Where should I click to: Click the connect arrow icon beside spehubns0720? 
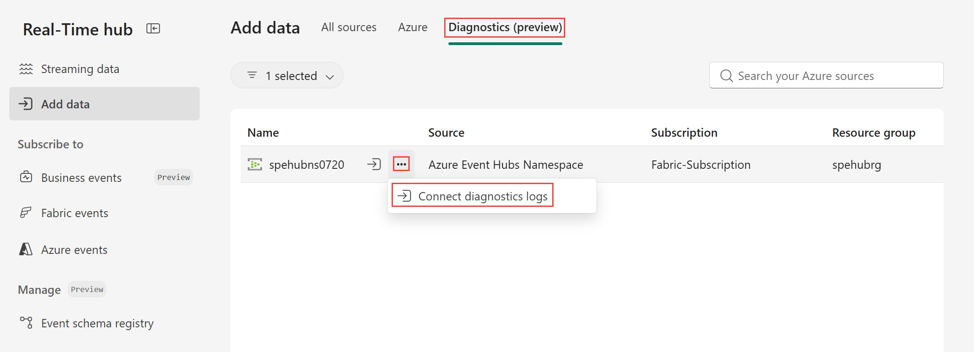coord(374,164)
